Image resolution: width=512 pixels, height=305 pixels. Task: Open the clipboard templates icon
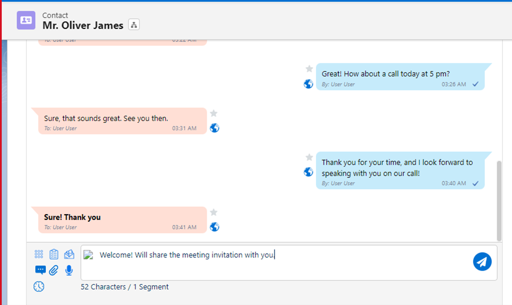pos(54,254)
